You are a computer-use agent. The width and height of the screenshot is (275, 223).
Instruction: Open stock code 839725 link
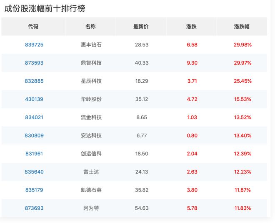point(34,45)
